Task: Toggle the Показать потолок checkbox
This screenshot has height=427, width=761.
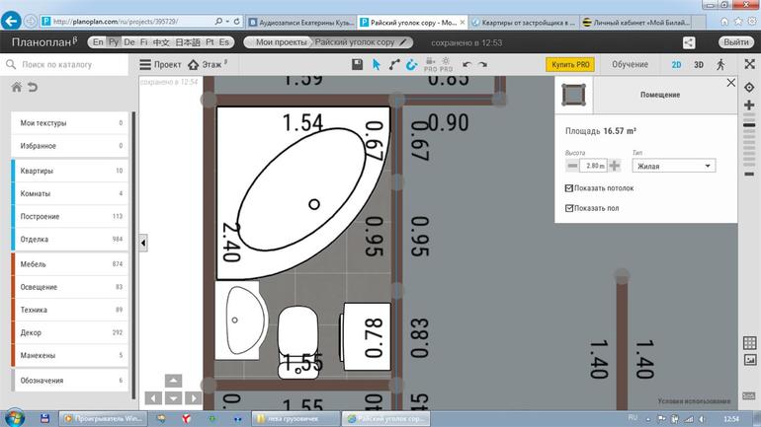Action: pyautogui.click(x=568, y=187)
